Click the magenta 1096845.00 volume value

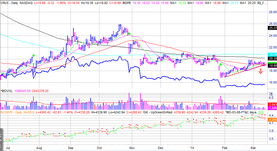(23, 91)
